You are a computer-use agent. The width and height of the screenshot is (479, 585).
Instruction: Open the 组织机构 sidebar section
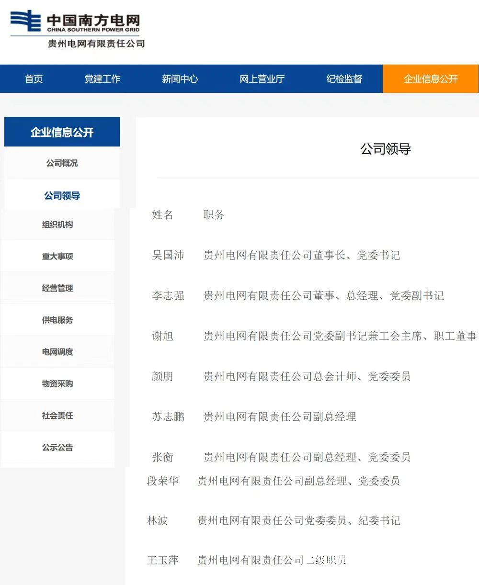click(x=57, y=225)
